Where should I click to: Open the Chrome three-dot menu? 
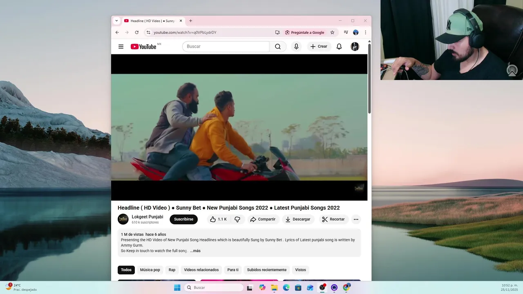click(x=365, y=32)
